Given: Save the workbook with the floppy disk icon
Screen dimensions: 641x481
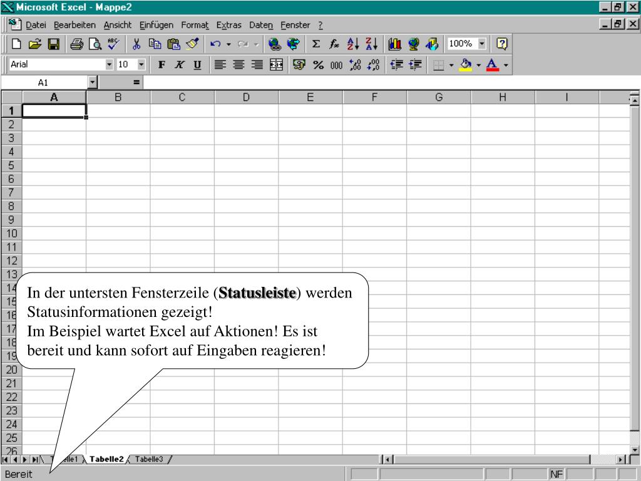Looking at the screenshot, I should (x=54, y=44).
